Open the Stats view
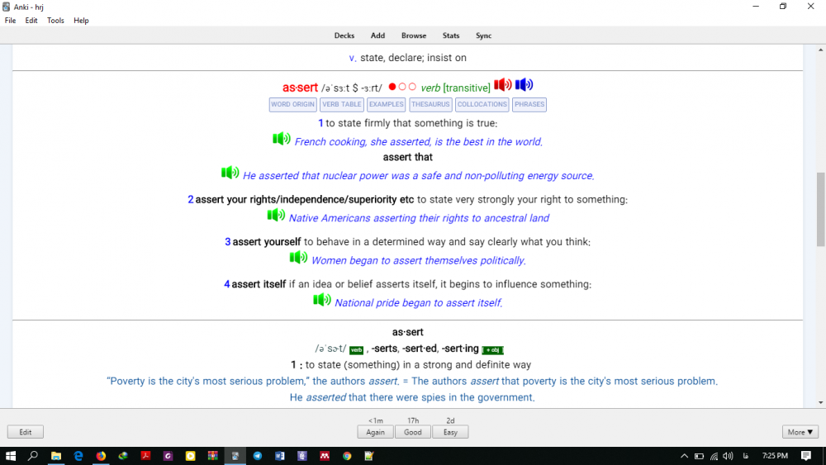The image size is (826, 465). (x=451, y=36)
